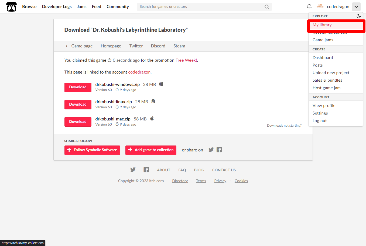Click the Windows platform icon
The height and width of the screenshot is (246, 366).
[x=161, y=84]
